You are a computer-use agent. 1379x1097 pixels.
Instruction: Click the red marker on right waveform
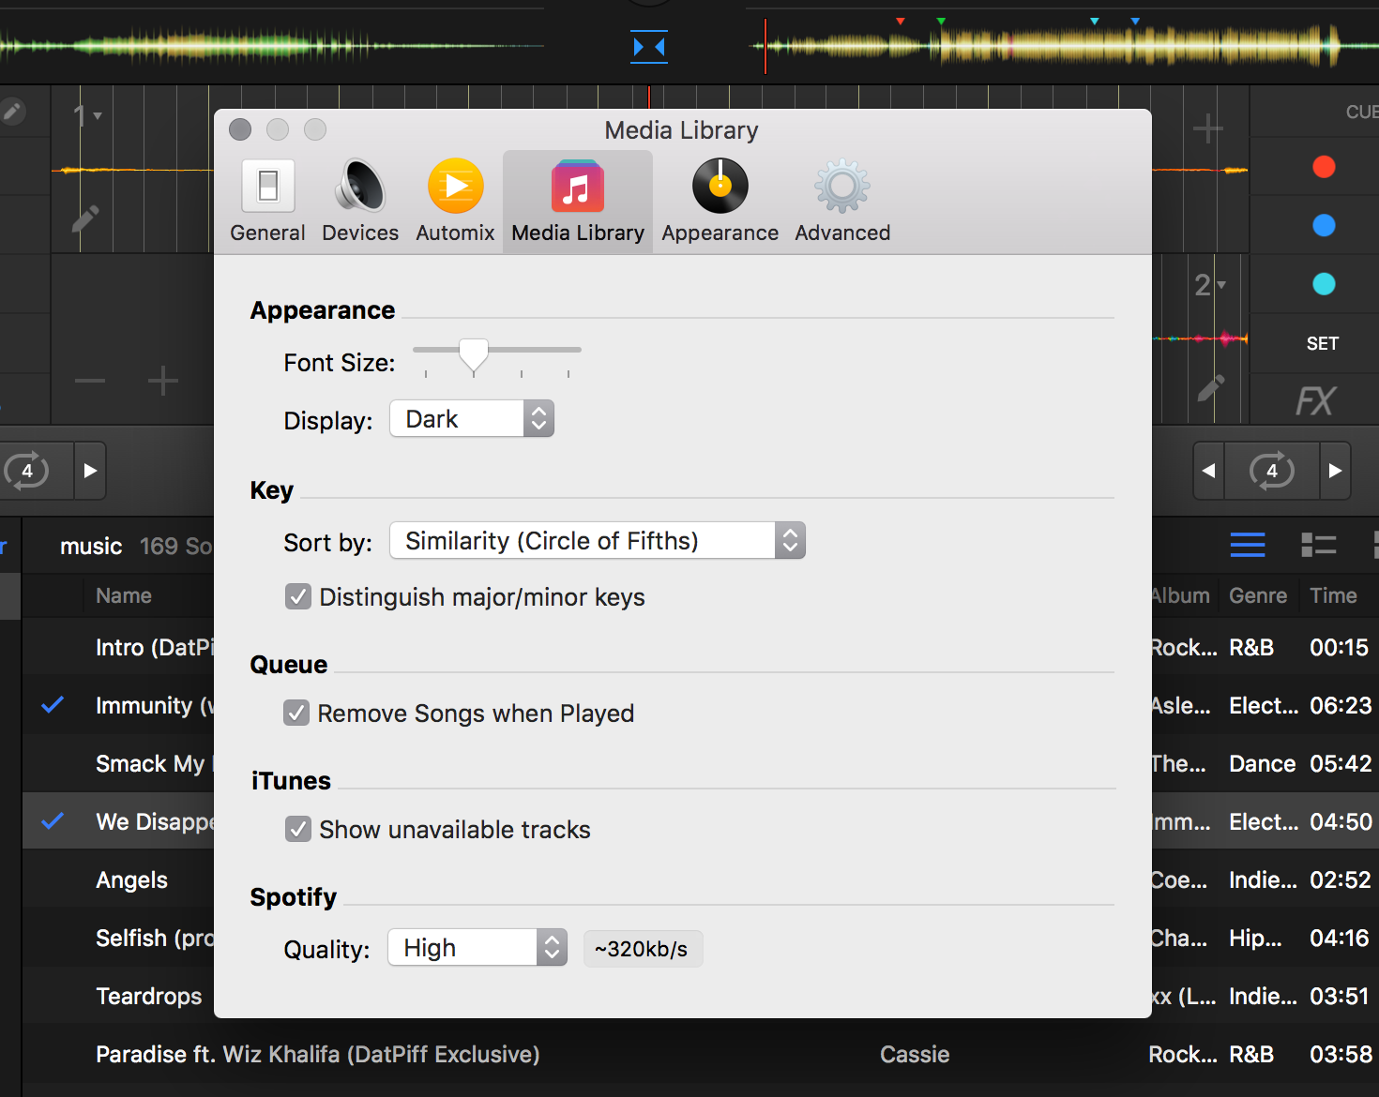[901, 21]
